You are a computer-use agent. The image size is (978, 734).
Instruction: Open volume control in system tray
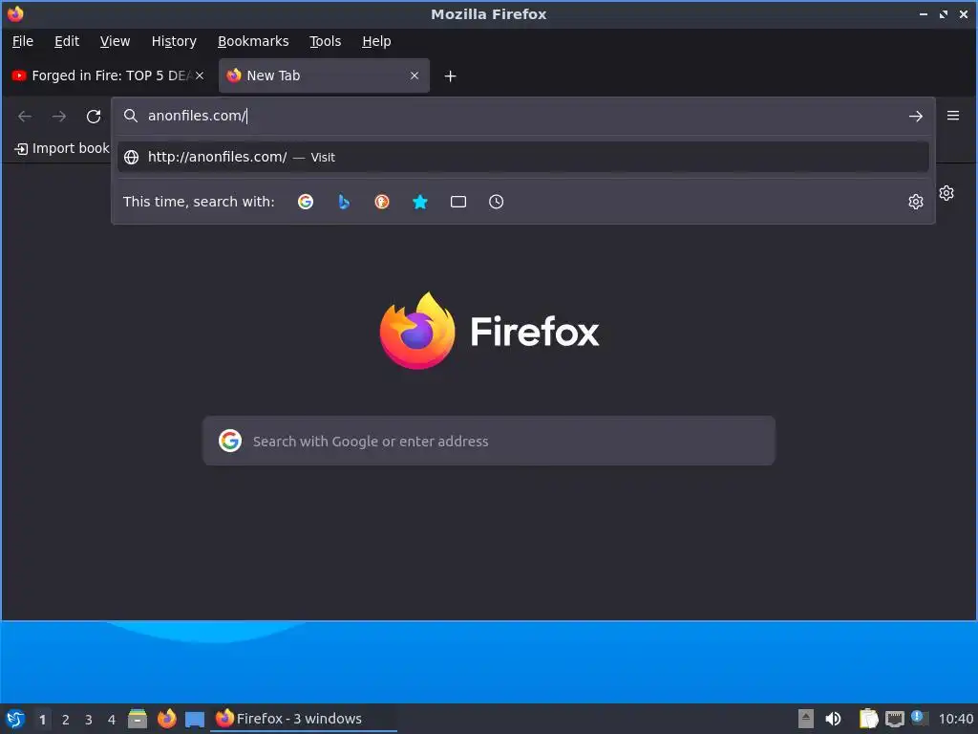(833, 719)
